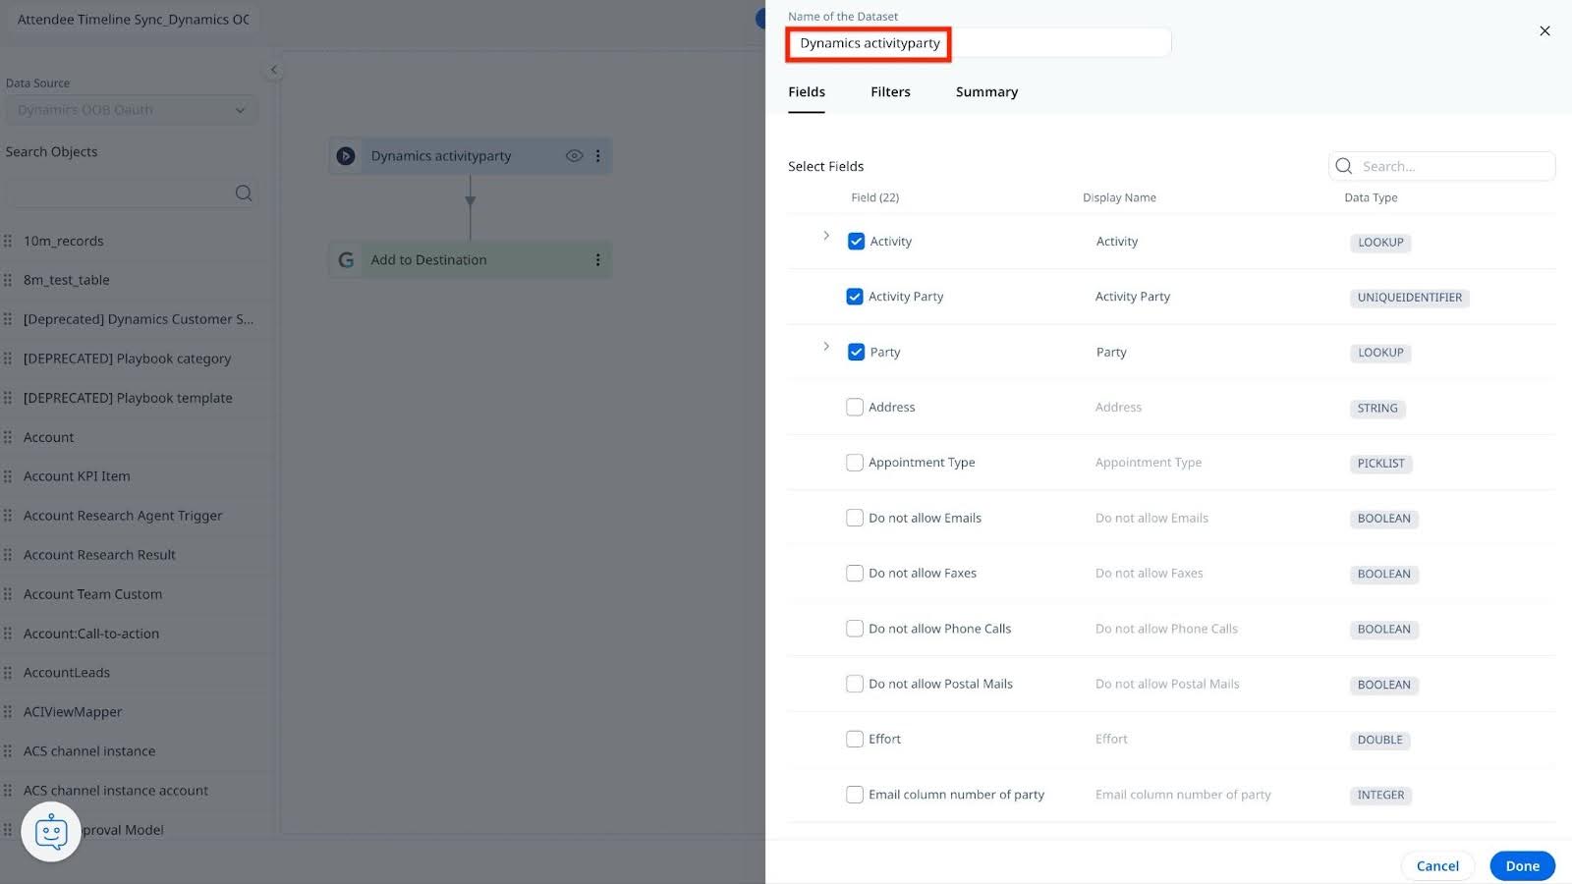This screenshot has height=884, width=1572.
Task: Click the Attendee Timeline Sync title
Action: tap(134, 20)
